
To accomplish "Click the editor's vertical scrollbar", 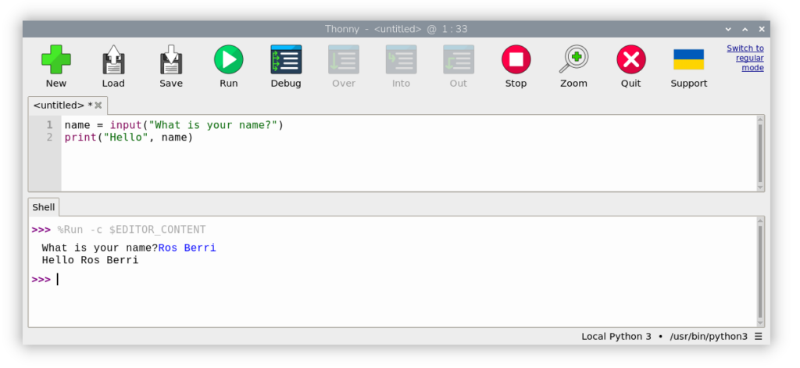I will [760, 152].
